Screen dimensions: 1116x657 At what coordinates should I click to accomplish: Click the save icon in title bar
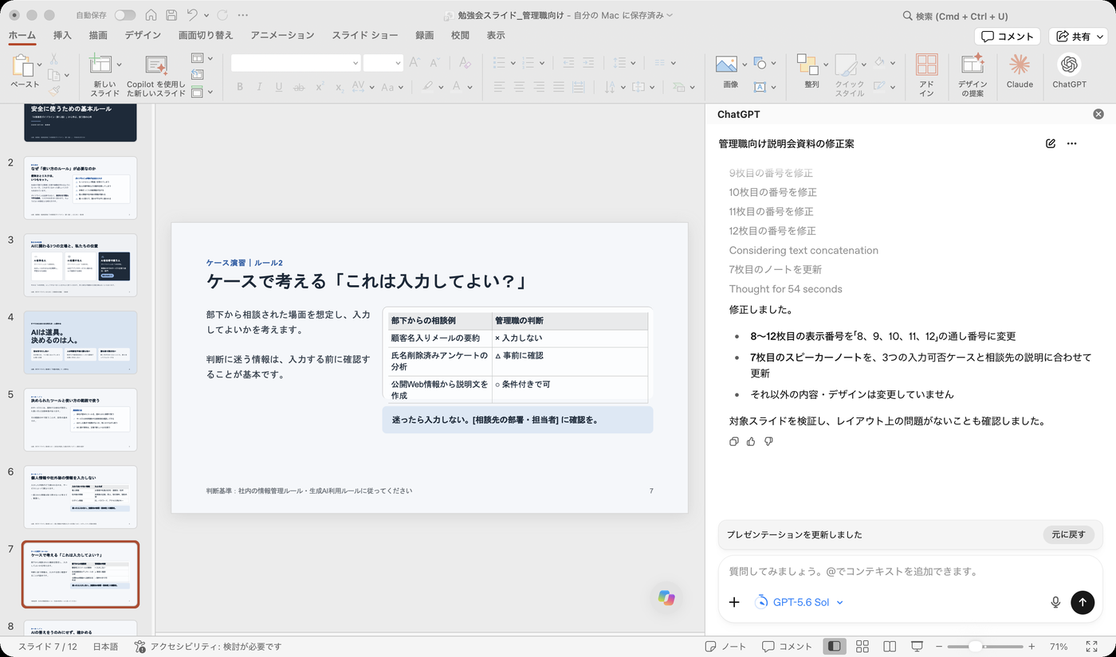pos(171,15)
